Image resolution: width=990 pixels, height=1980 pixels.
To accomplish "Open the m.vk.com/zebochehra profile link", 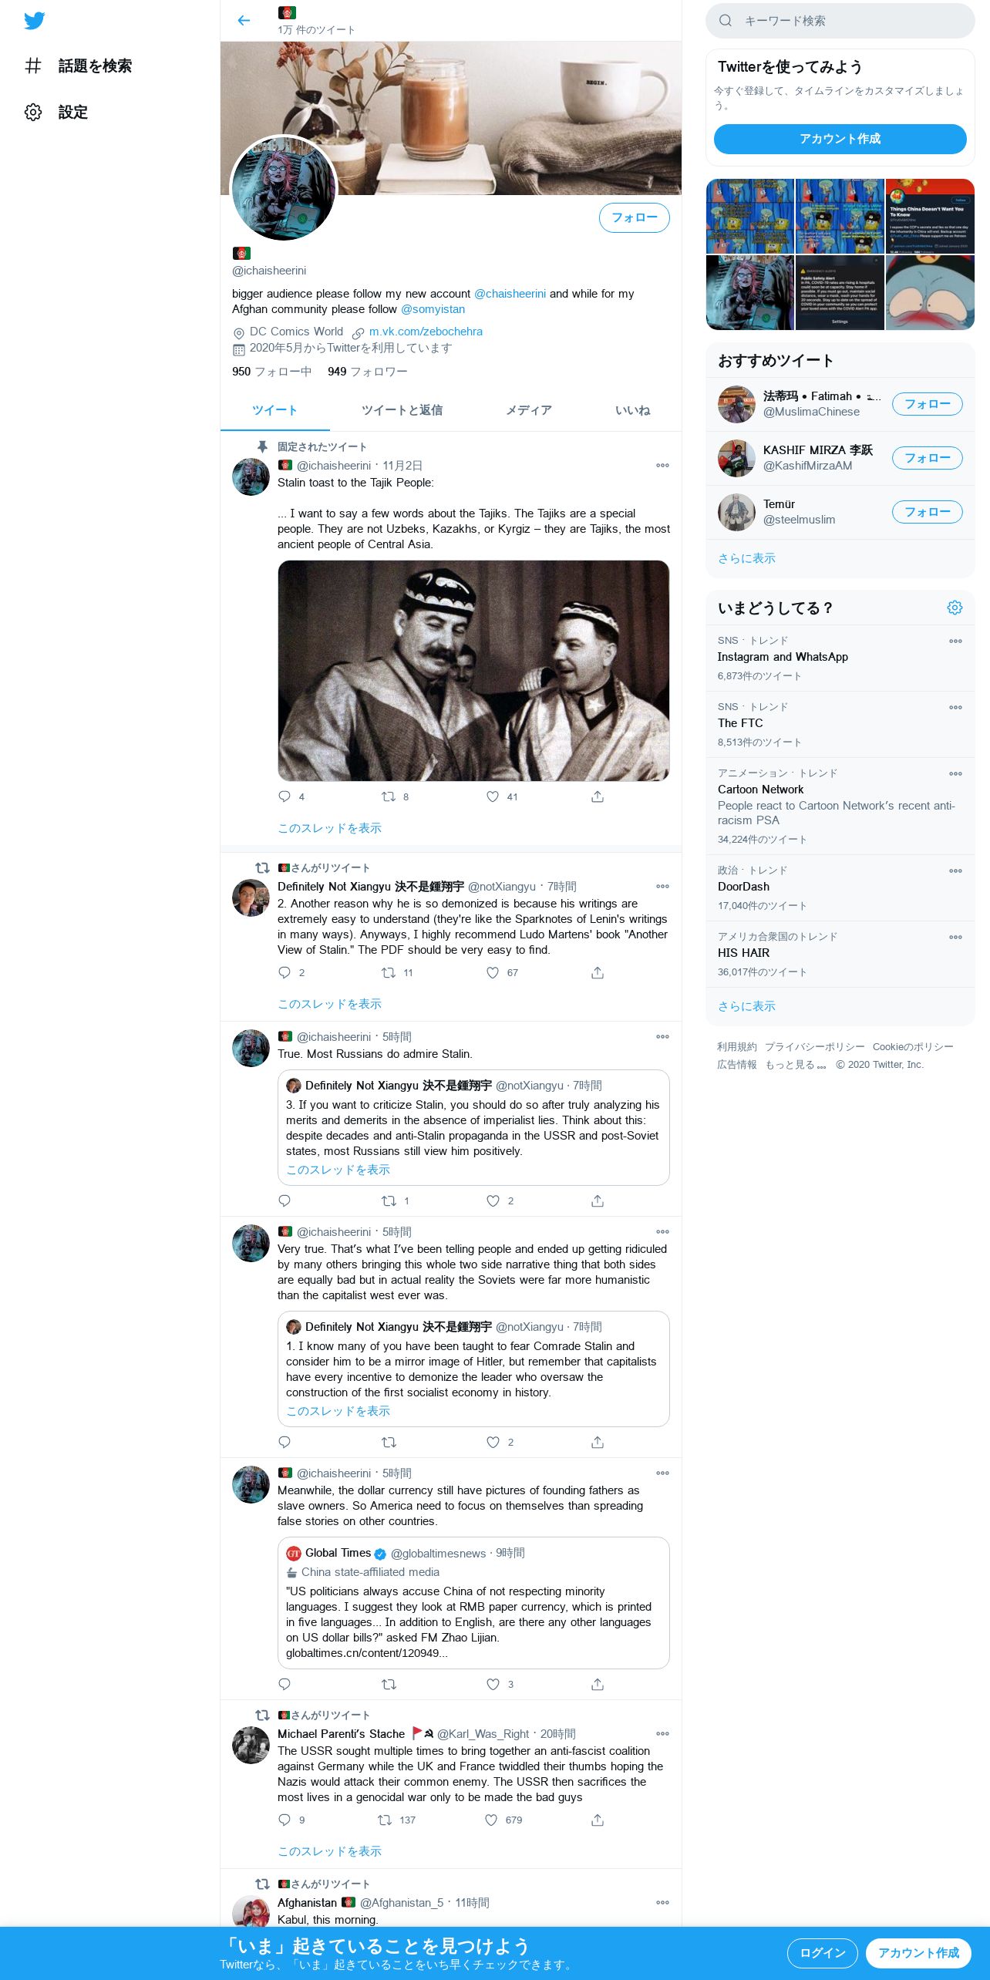I will pyautogui.click(x=426, y=332).
